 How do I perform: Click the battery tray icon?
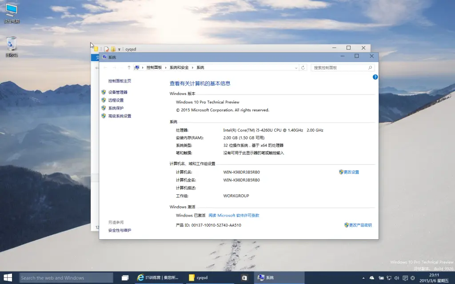click(x=381, y=278)
